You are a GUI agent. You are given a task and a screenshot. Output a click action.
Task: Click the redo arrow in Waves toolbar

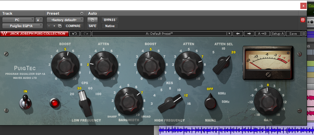(x=86, y=34)
